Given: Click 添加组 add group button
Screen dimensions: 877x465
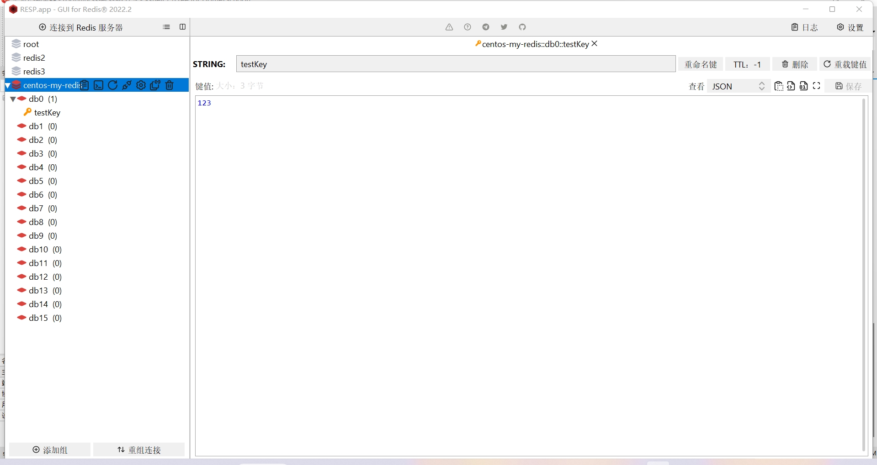Looking at the screenshot, I should [50, 450].
